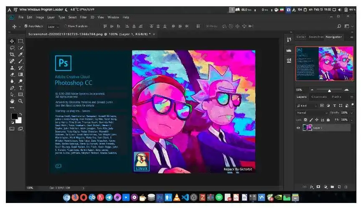Click the Telegram icon in the dock
This screenshot has height=208, width=361.
109,197
